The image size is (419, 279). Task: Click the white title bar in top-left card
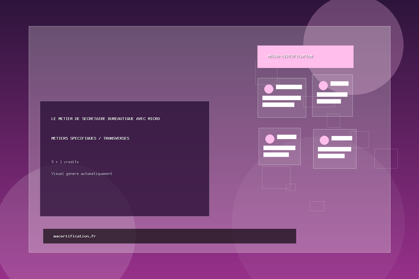pos(289,87)
